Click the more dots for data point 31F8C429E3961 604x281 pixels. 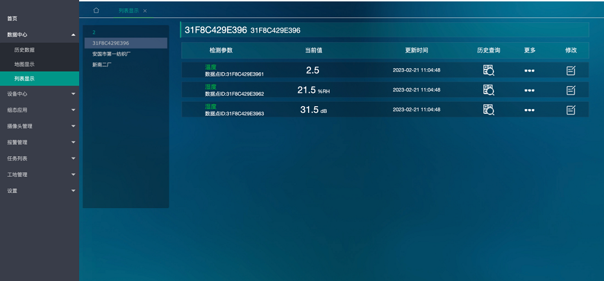pyautogui.click(x=529, y=71)
